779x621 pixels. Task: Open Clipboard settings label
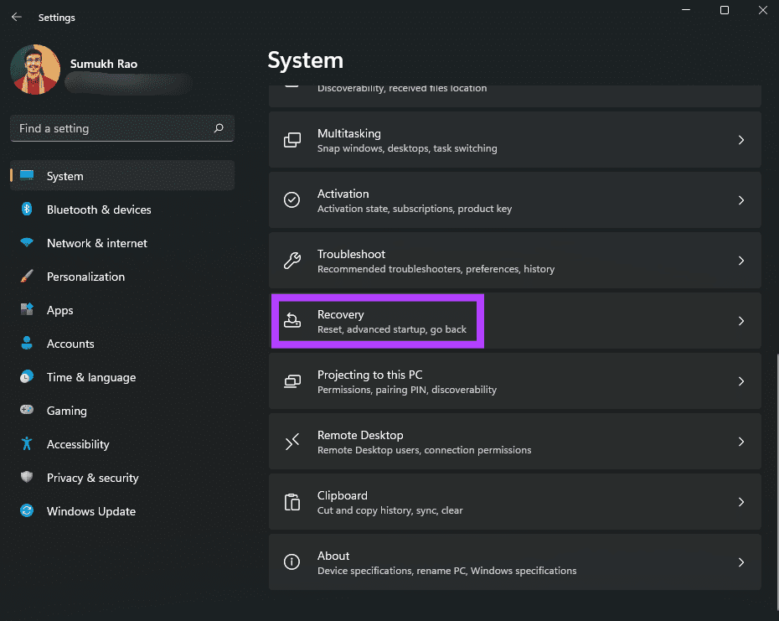(343, 495)
